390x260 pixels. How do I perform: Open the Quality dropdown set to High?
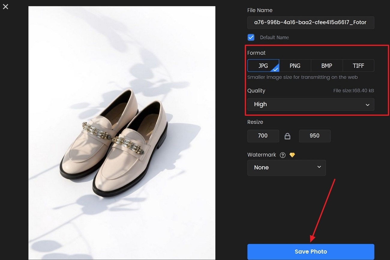tap(310, 104)
